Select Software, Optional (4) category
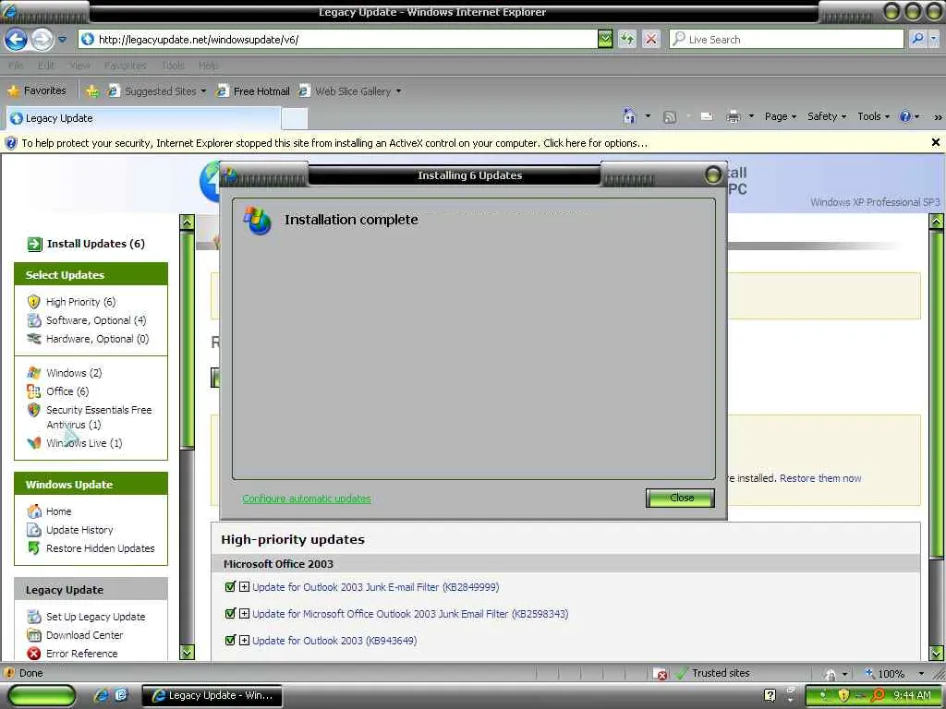 [x=96, y=320]
